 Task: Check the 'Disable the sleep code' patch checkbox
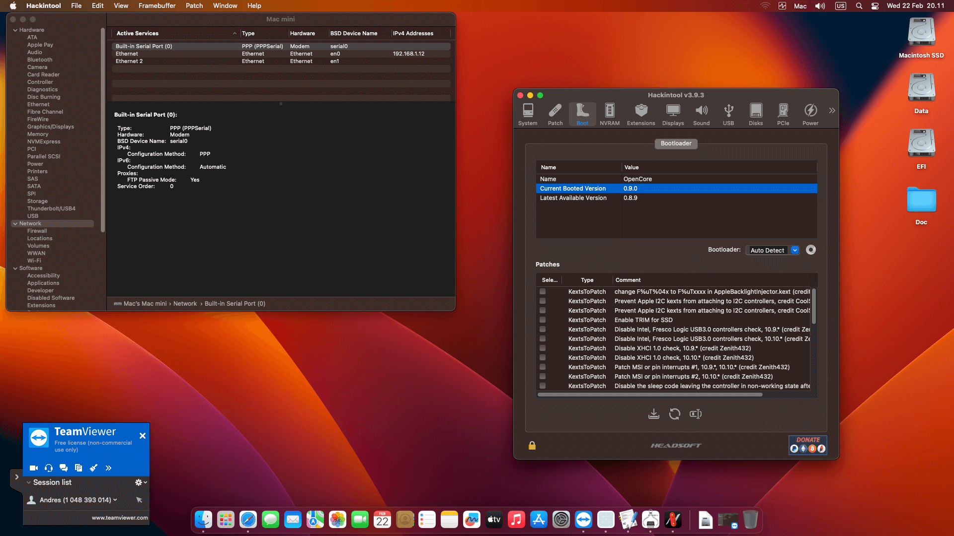(x=543, y=386)
